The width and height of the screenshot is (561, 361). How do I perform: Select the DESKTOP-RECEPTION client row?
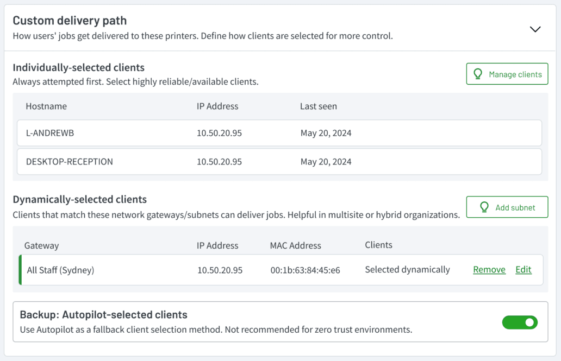point(279,162)
